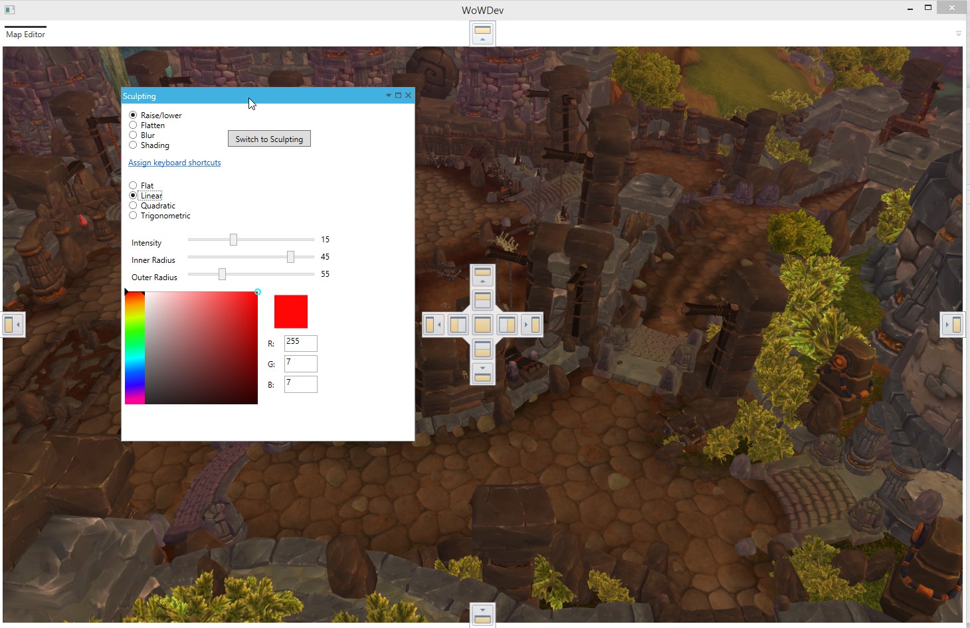Select the Shading mode radio button
The height and width of the screenshot is (628, 970).
133,145
